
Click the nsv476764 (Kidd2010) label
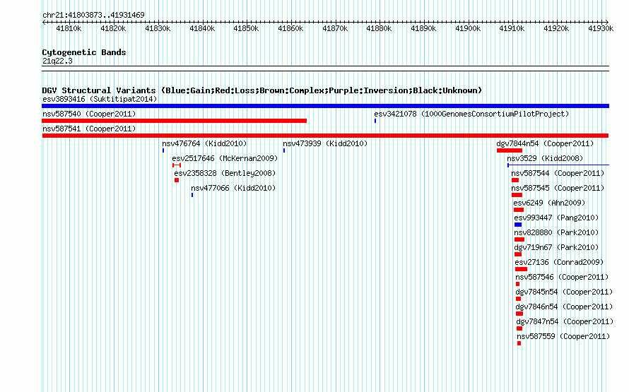coord(204,143)
